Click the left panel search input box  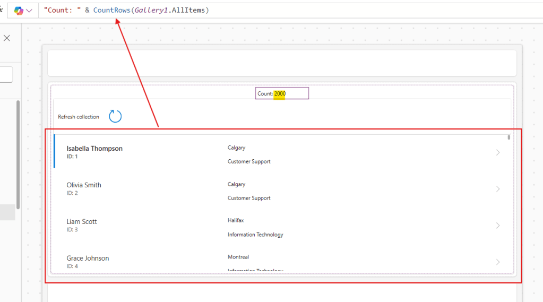[x=6, y=74]
